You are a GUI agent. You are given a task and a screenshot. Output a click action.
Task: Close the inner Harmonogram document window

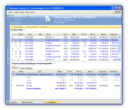(119, 12)
